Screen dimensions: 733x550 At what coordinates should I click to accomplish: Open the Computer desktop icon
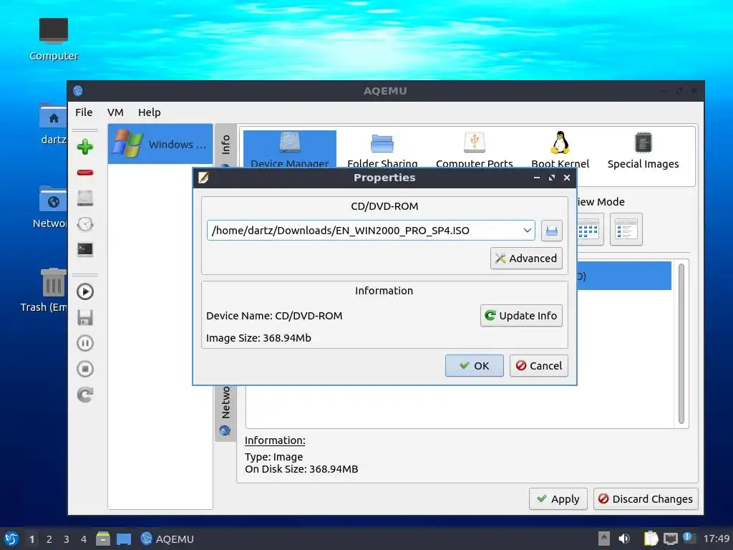[x=54, y=39]
